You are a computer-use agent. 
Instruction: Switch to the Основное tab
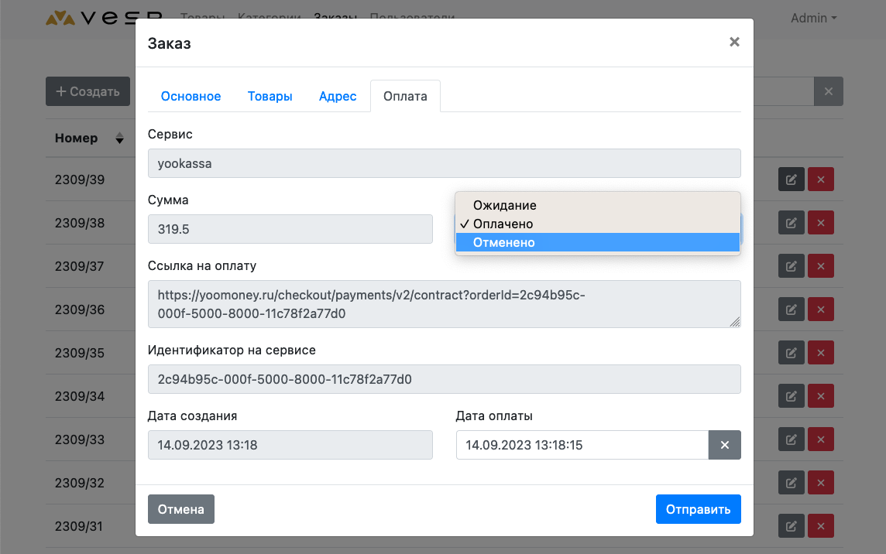(x=191, y=97)
